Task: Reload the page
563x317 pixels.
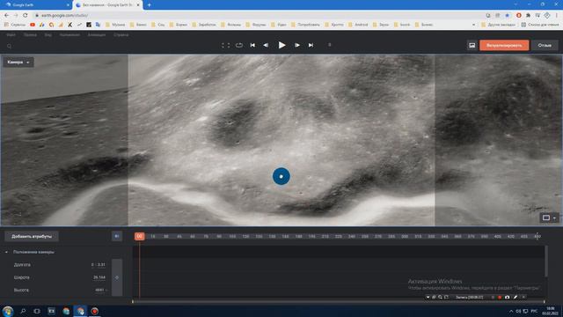Action: point(26,15)
